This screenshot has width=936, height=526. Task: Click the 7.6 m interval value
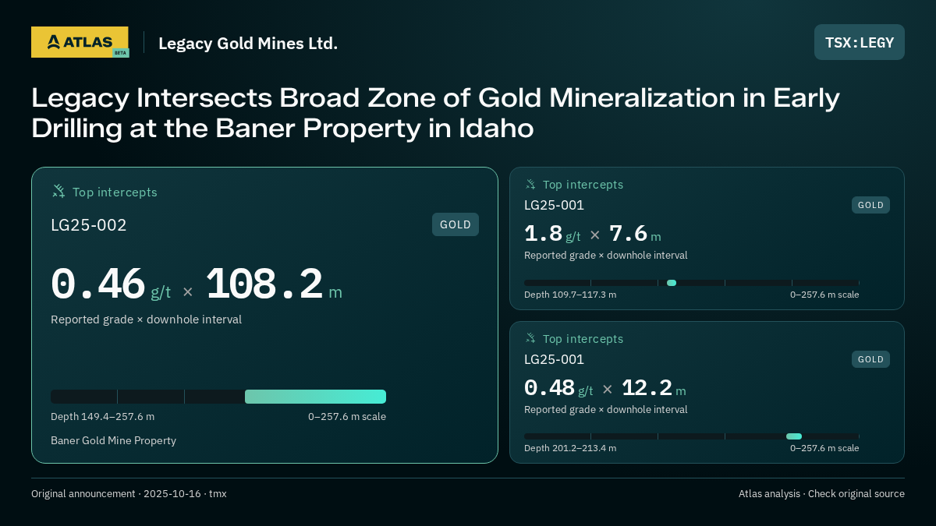pyautogui.click(x=635, y=234)
